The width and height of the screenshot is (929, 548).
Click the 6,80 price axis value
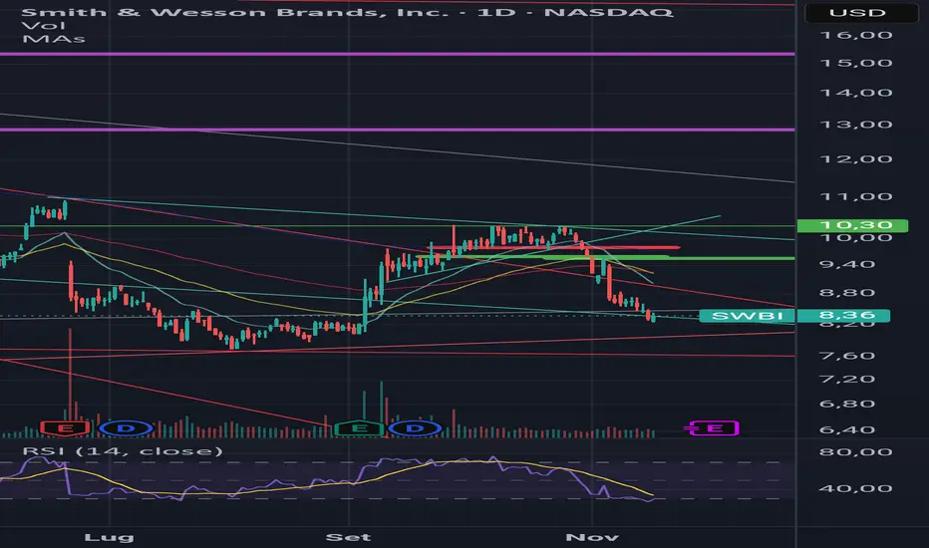tap(846, 405)
